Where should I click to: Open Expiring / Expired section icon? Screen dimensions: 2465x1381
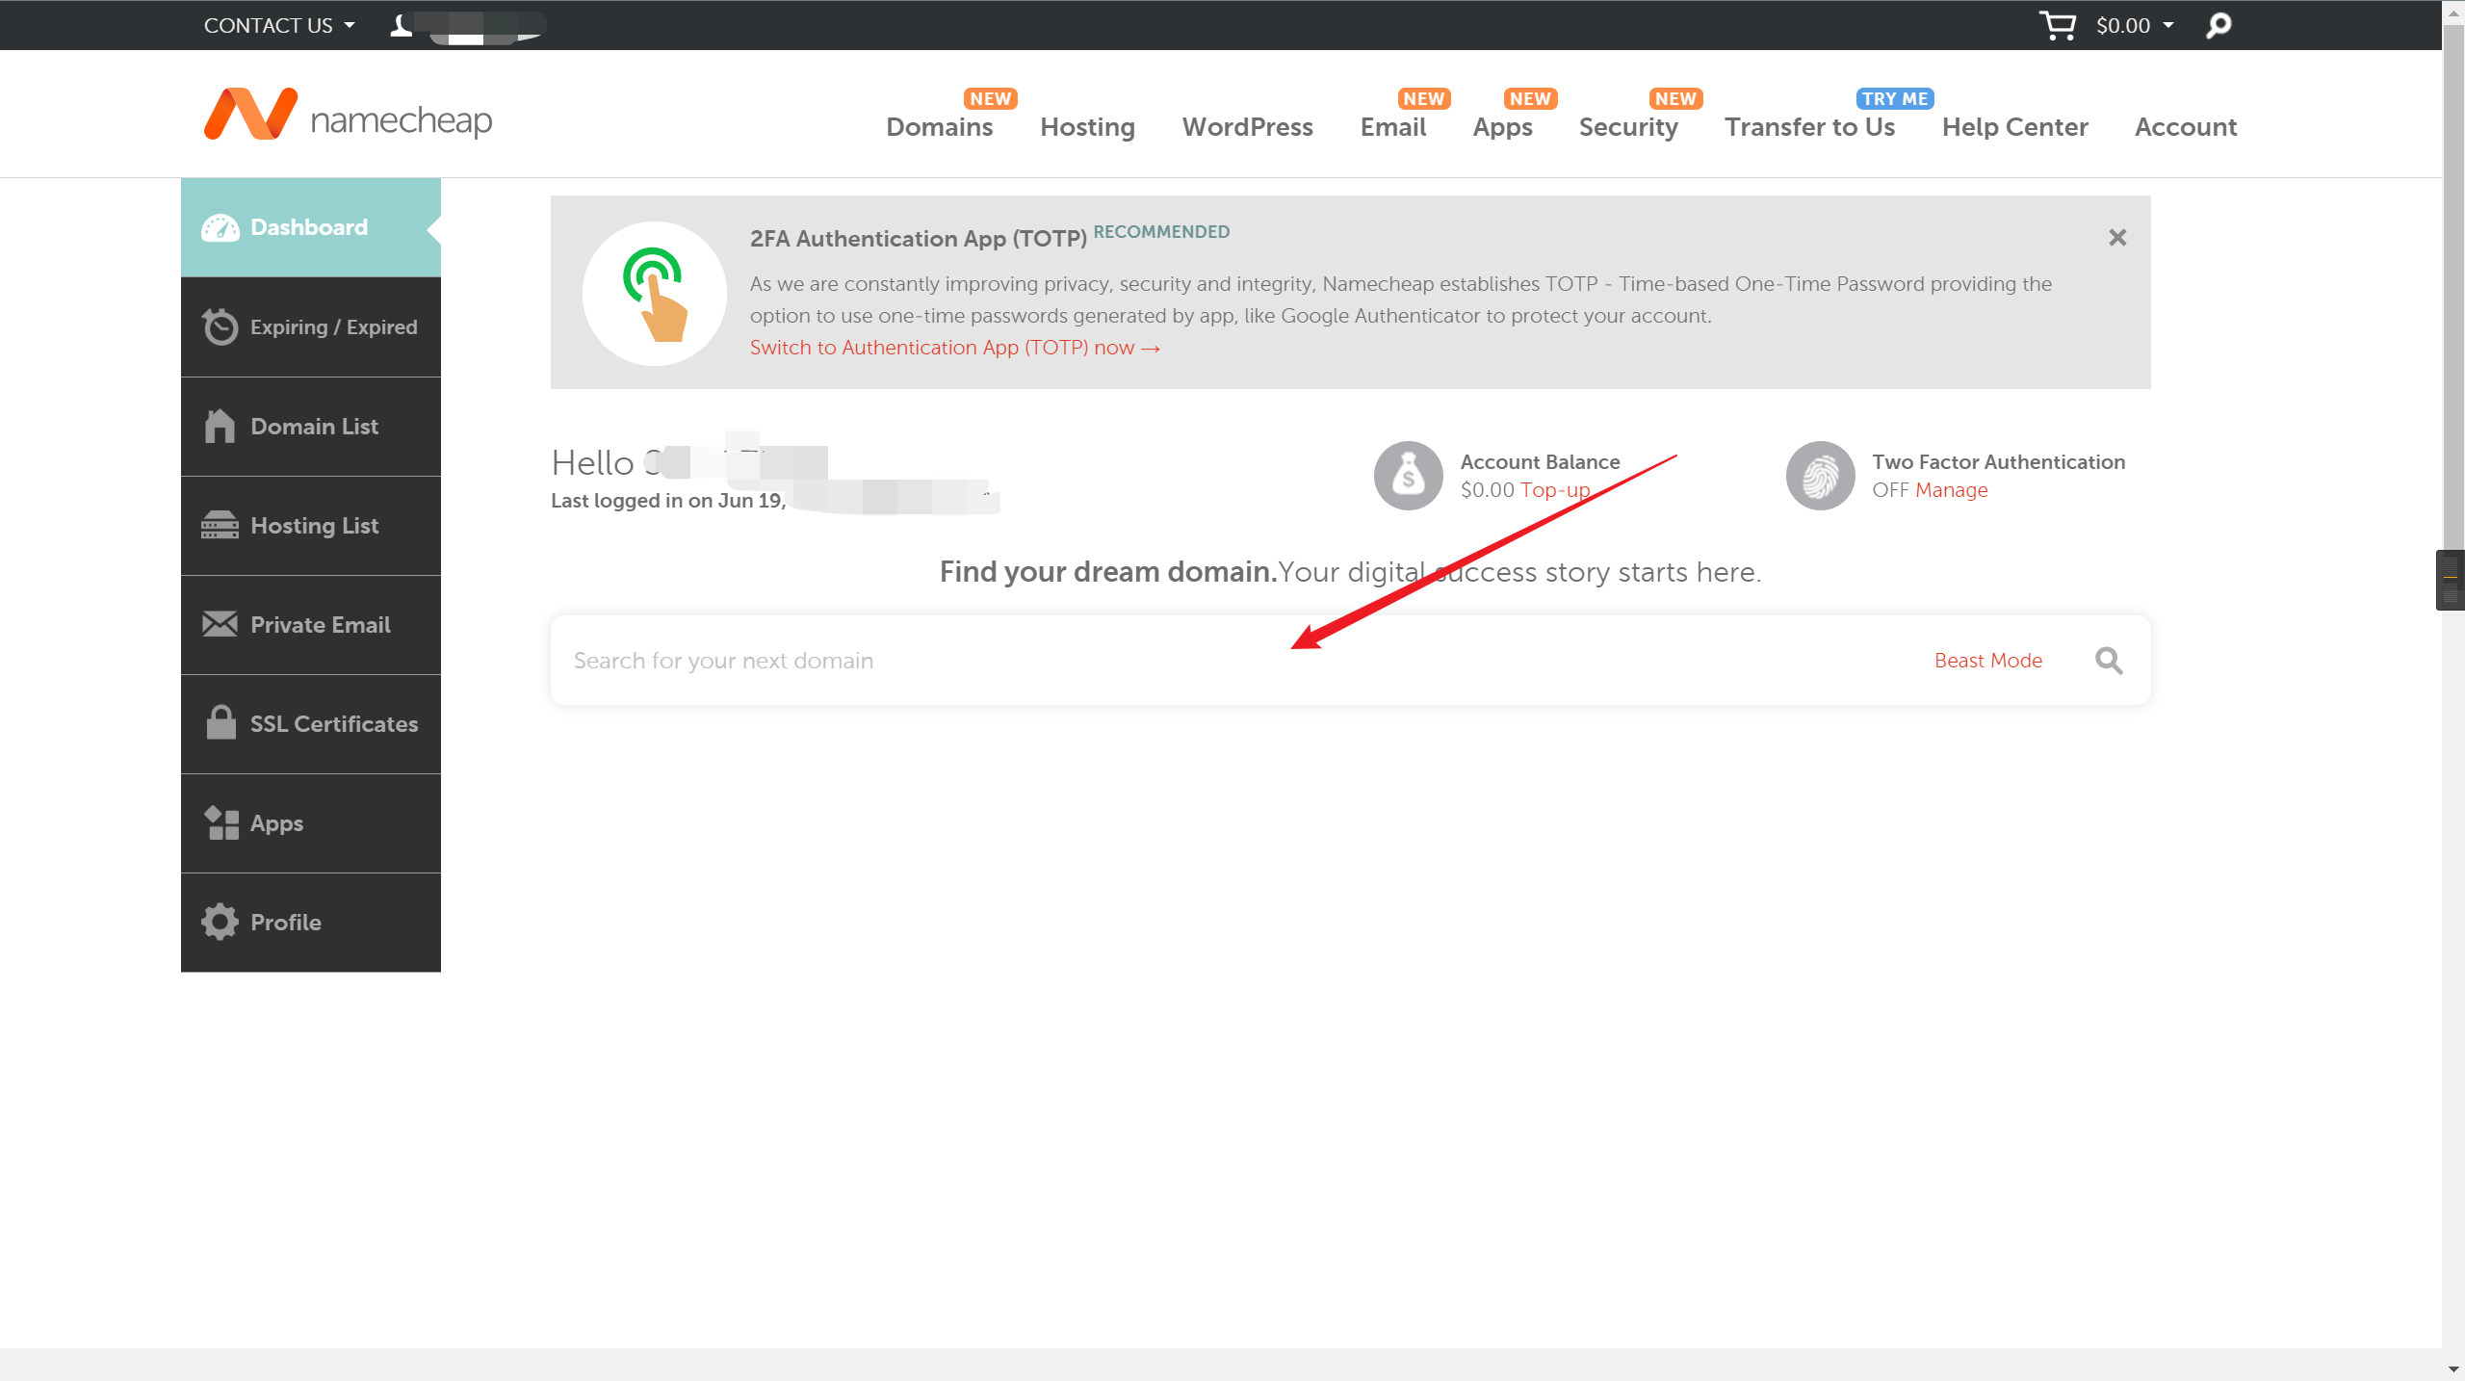221,326
